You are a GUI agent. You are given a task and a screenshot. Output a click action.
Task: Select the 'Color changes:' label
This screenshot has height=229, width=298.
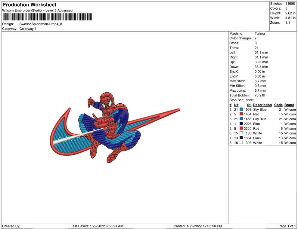click(x=241, y=38)
